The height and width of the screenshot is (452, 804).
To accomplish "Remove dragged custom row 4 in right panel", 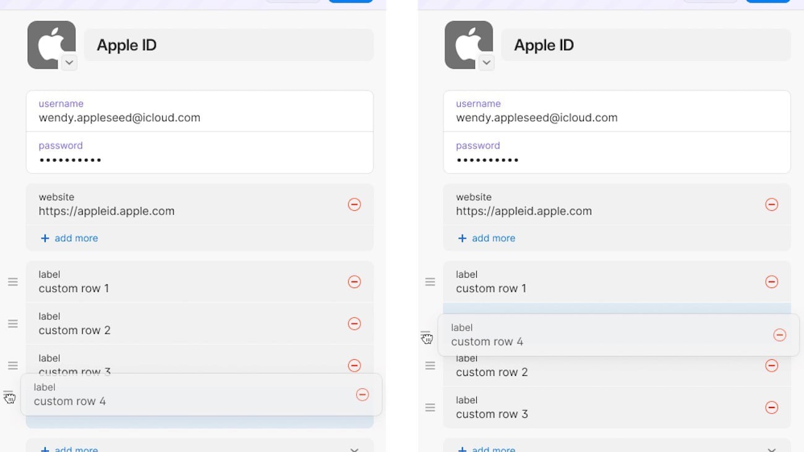I will [x=779, y=335].
